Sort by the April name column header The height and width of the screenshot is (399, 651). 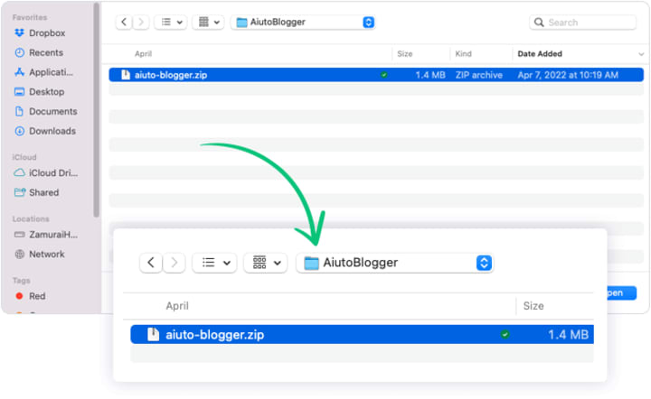[143, 54]
